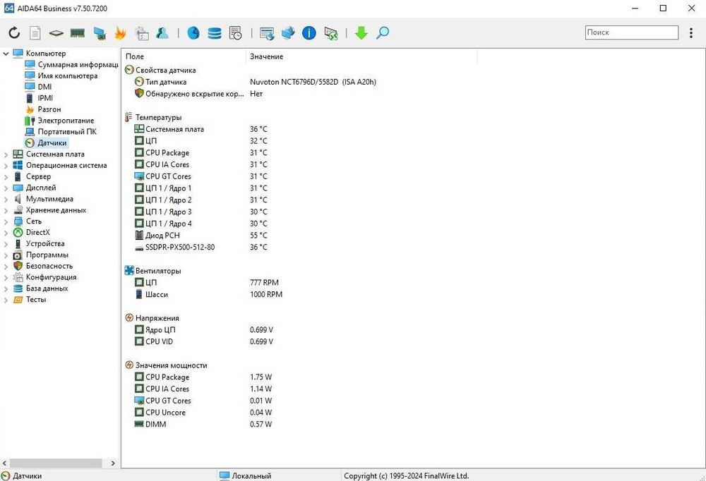
Task: Click the green memory module toolbar icon
Action: [x=78, y=33]
